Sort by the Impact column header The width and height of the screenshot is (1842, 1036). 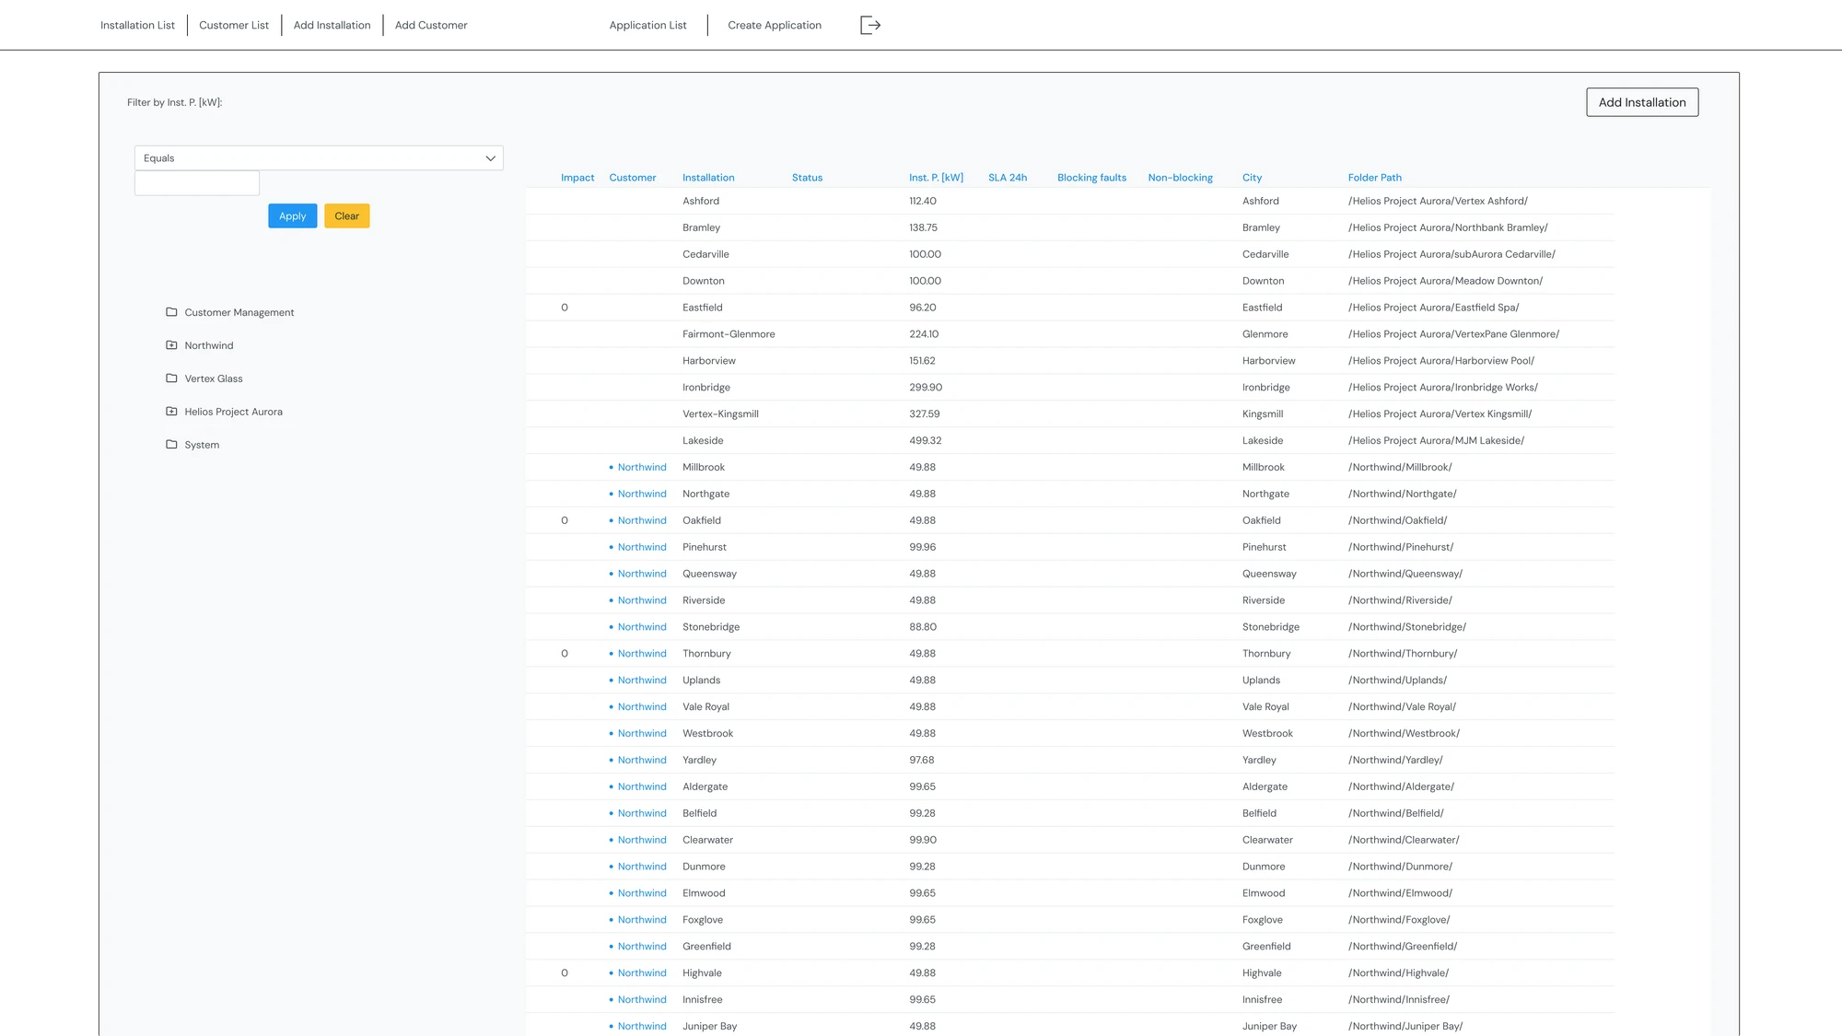click(x=577, y=178)
